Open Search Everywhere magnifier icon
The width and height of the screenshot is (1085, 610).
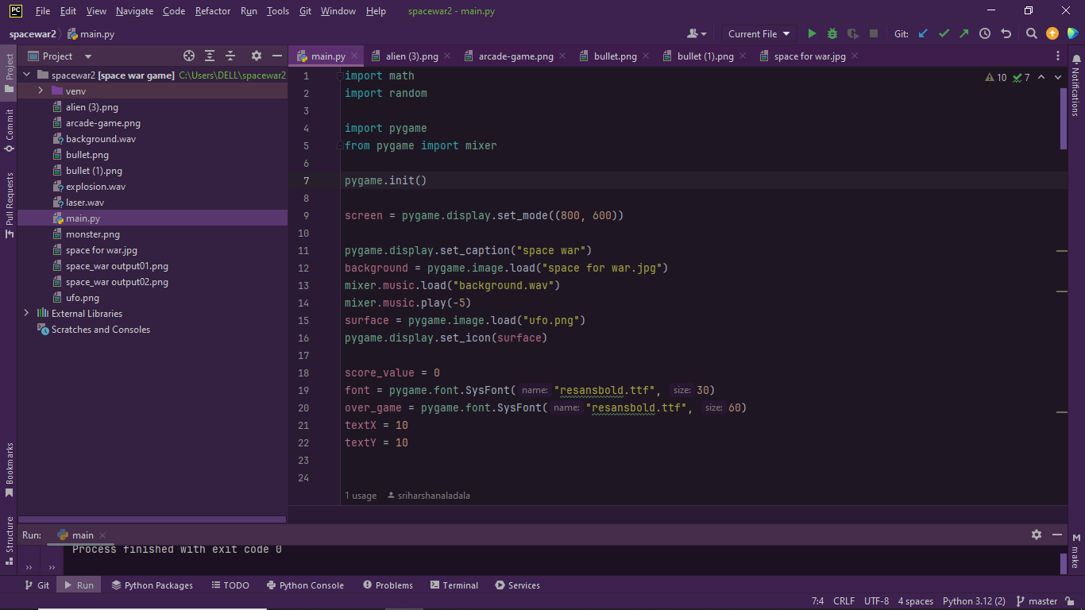[x=1031, y=33]
